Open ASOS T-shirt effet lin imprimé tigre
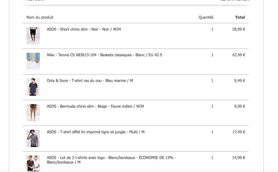278x172 pixels. pyautogui.click(x=96, y=132)
